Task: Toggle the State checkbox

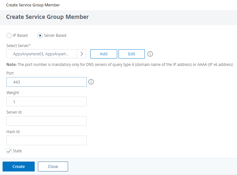Action: tap(9, 151)
